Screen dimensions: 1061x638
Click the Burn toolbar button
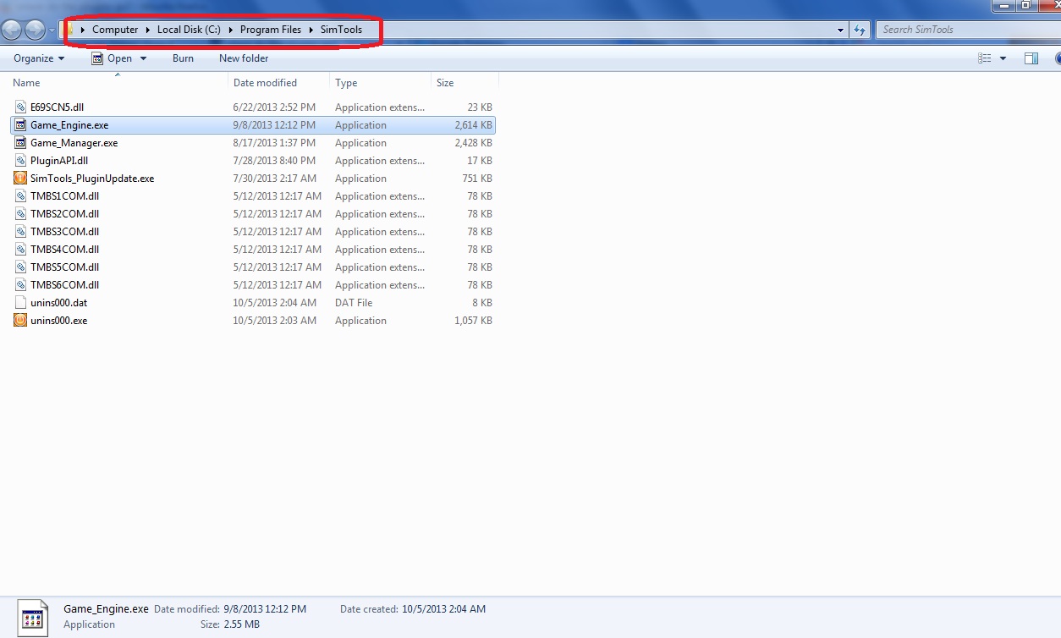click(x=183, y=58)
